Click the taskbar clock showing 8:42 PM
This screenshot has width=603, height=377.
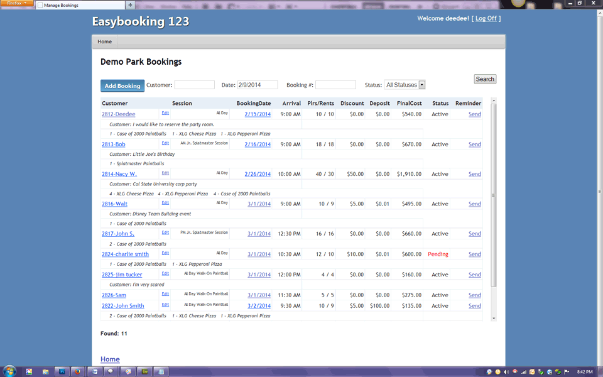[585, 372]
